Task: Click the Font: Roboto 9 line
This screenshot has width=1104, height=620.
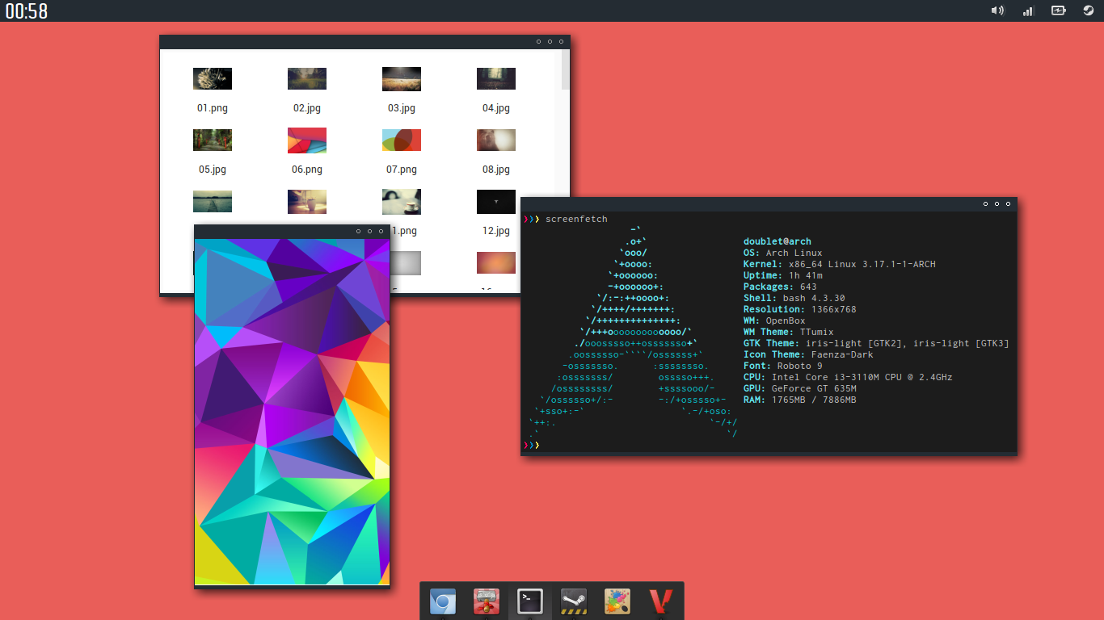Action: pos(783,366)
